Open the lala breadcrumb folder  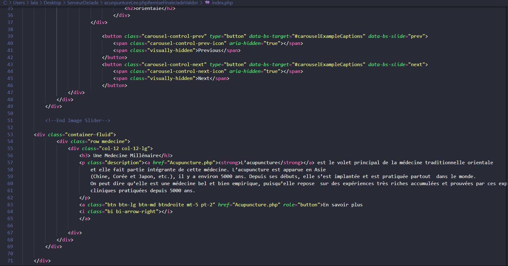[34, 2]
